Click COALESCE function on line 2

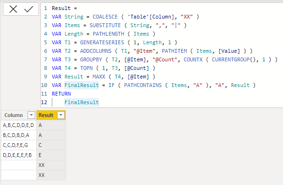(105, 17)
